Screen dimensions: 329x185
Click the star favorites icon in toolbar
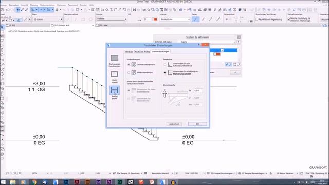pos(149,10)
